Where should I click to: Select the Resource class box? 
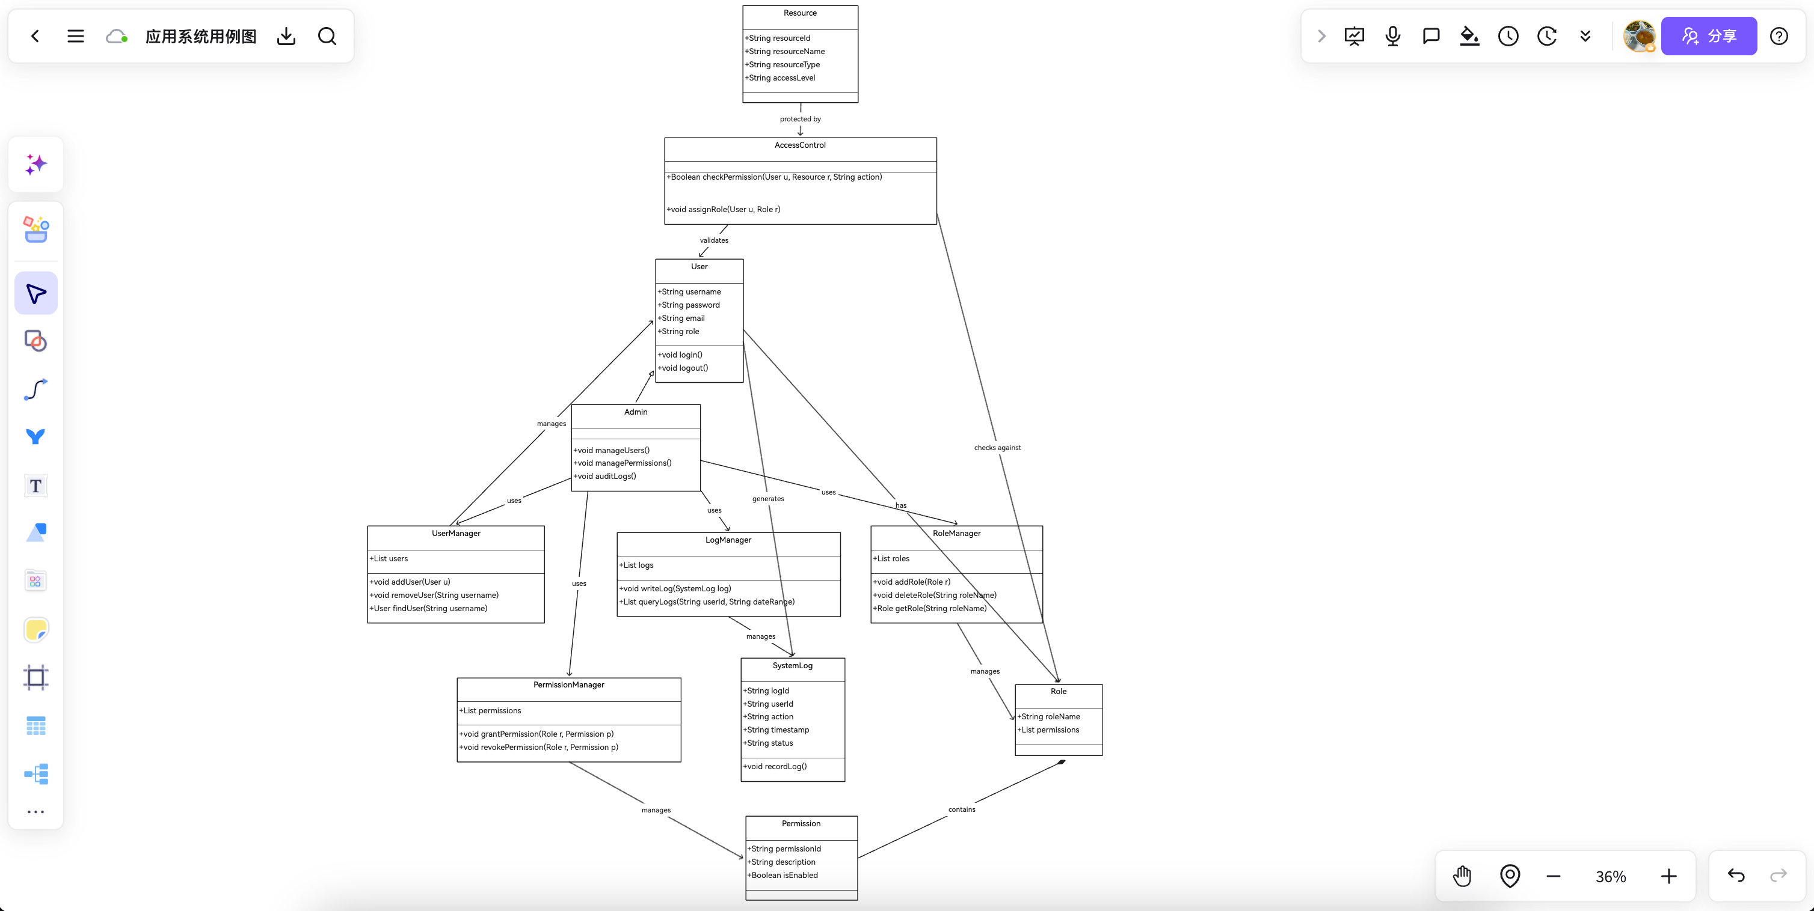pyautogui.click(x=800, y=54)
